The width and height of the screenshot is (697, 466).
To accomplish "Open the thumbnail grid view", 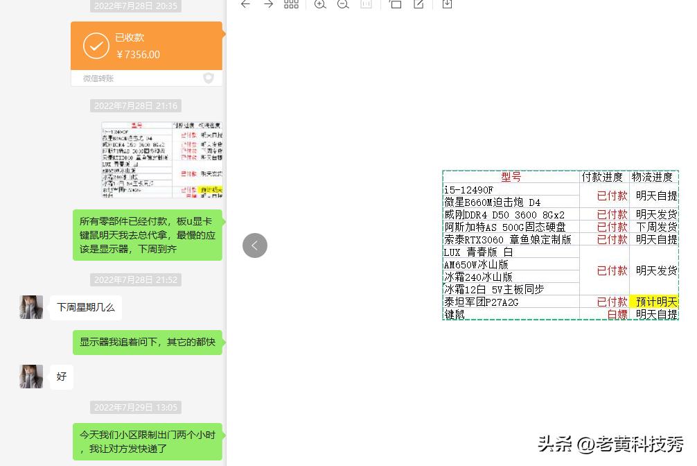I will (x=291, y=5).
